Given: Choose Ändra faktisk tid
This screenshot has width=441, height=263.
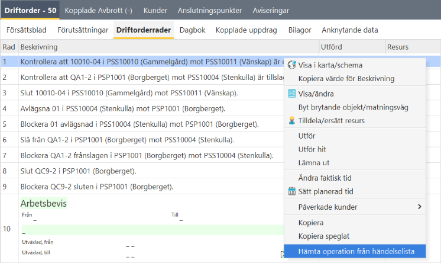Looking at the screenshot, I should pos(325,178).
